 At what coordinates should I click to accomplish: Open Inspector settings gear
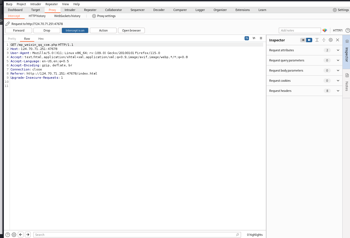pyautogui.click(x=331, y=40)
